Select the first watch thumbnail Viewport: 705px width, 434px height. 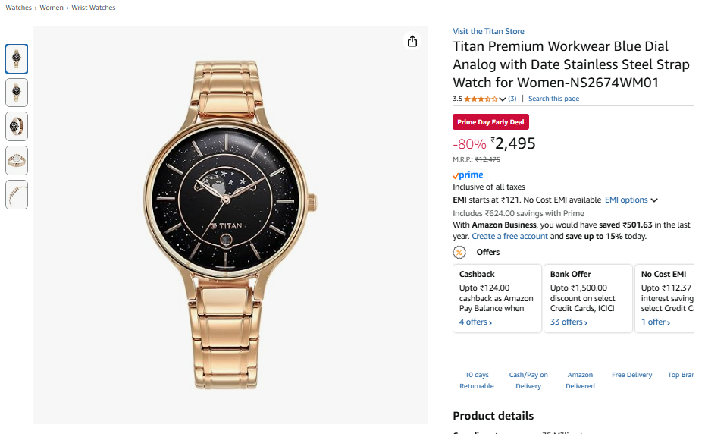click(17, 58)
